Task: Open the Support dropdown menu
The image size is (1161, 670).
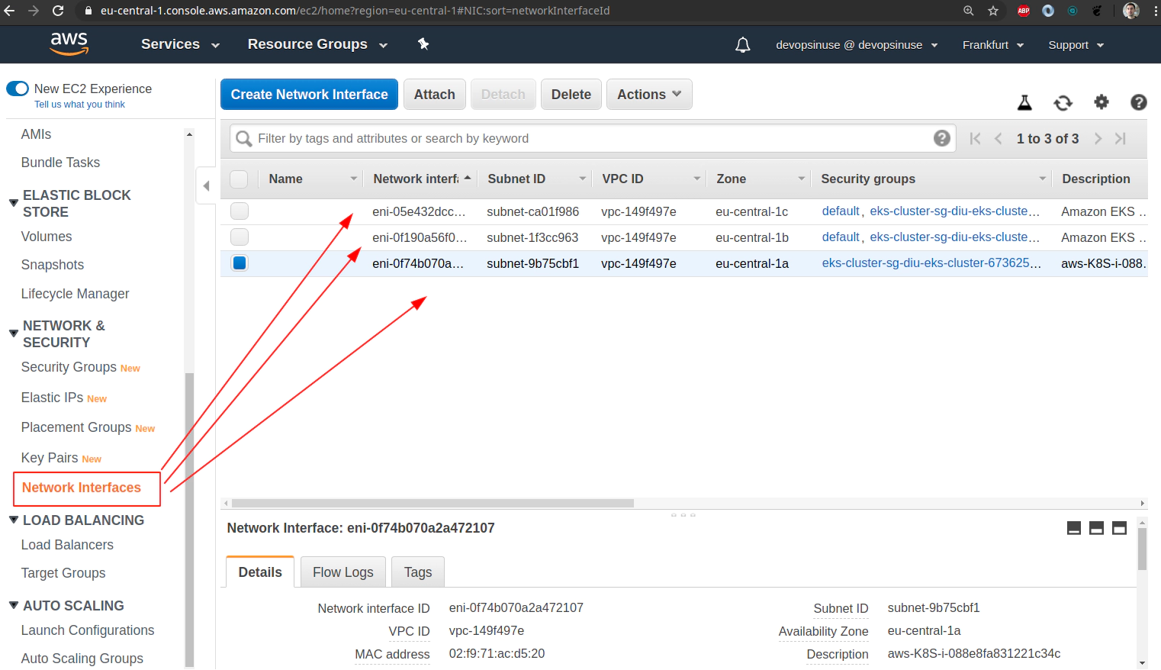Action: click(1076, 45)
